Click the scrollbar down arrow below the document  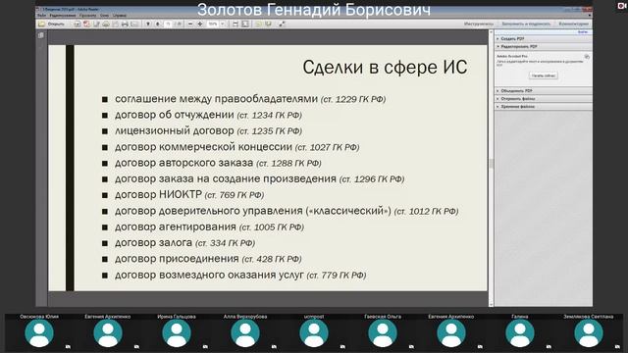coord(491,304)
